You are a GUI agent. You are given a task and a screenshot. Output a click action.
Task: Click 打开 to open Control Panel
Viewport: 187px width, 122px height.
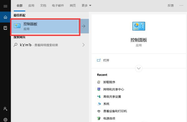(x=106, y=60)
